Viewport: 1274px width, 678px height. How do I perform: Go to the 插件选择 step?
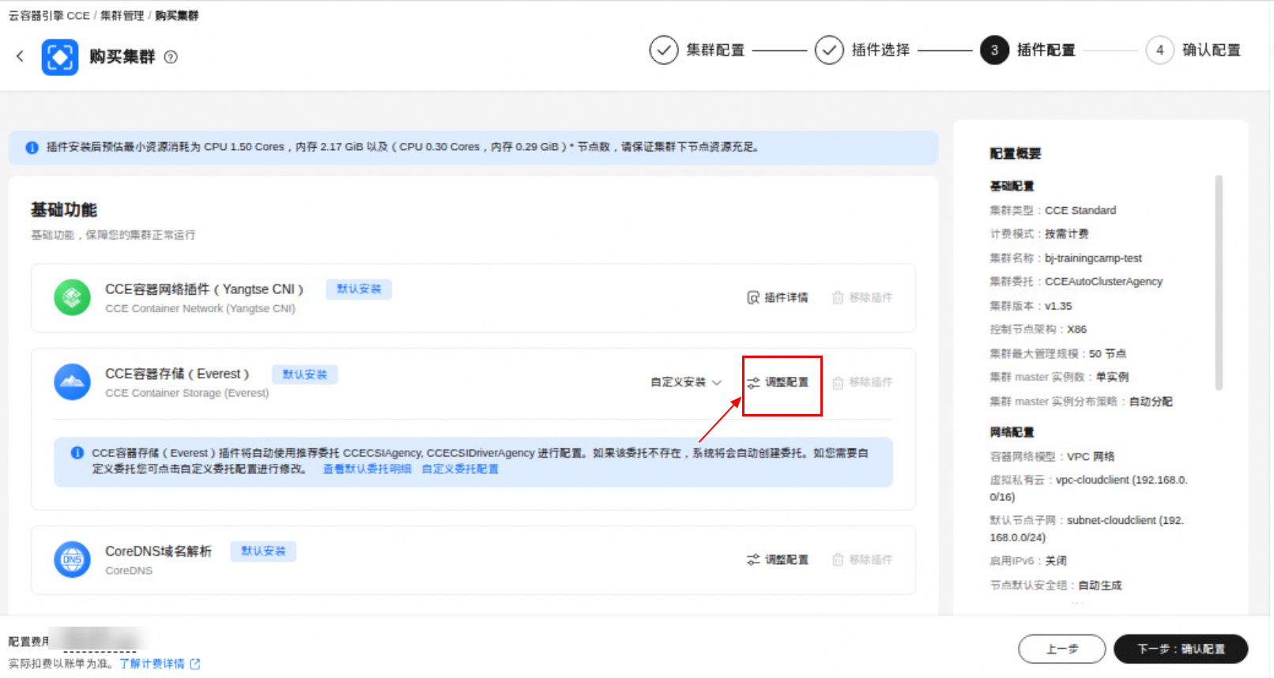pos(862,50)
